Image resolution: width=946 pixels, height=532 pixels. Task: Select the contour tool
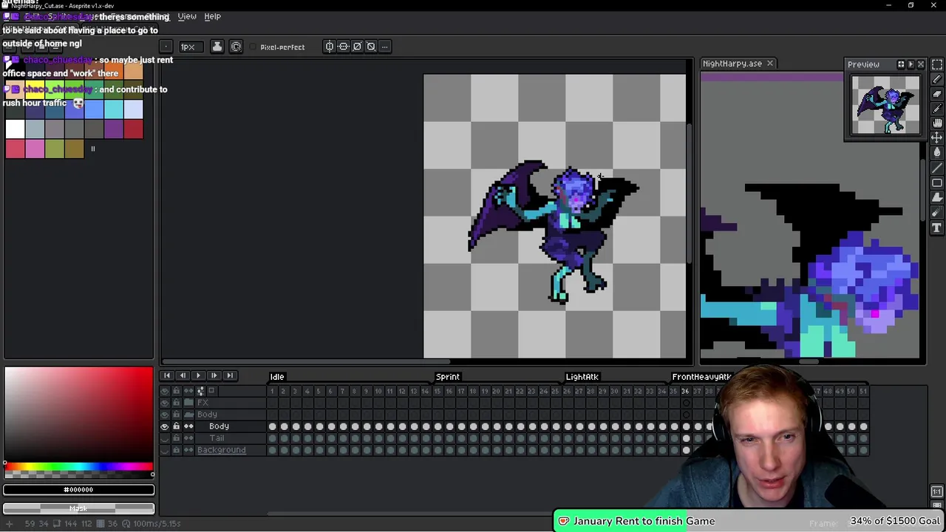[x=937, y=197]
